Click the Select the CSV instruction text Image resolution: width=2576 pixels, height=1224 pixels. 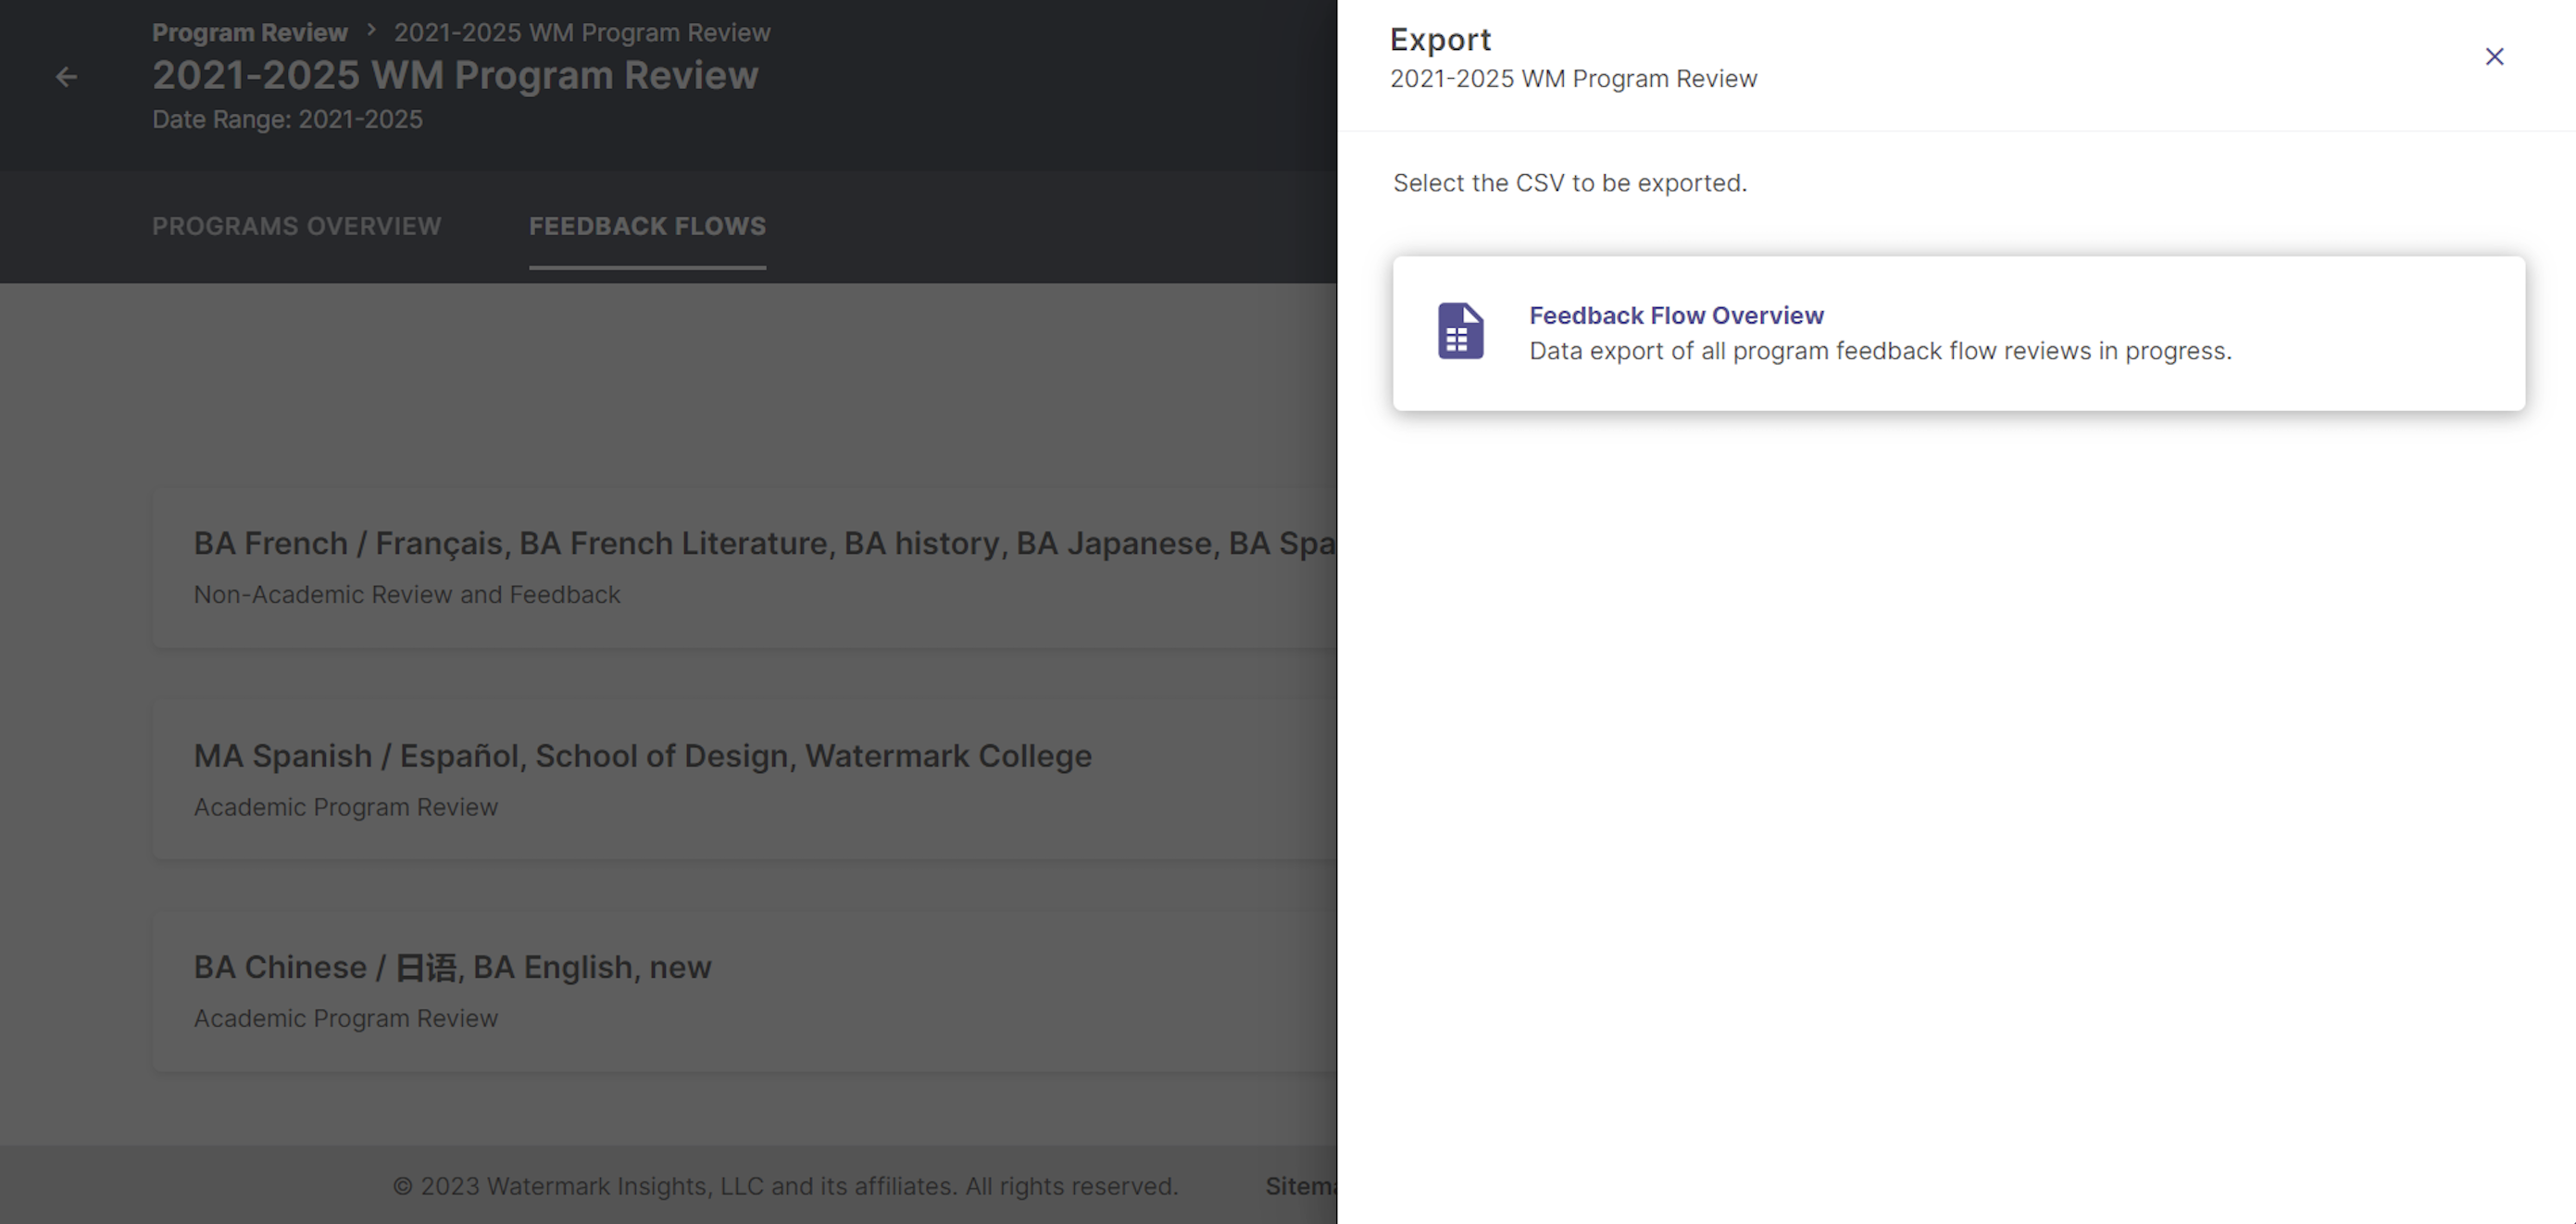(1570, 183)
